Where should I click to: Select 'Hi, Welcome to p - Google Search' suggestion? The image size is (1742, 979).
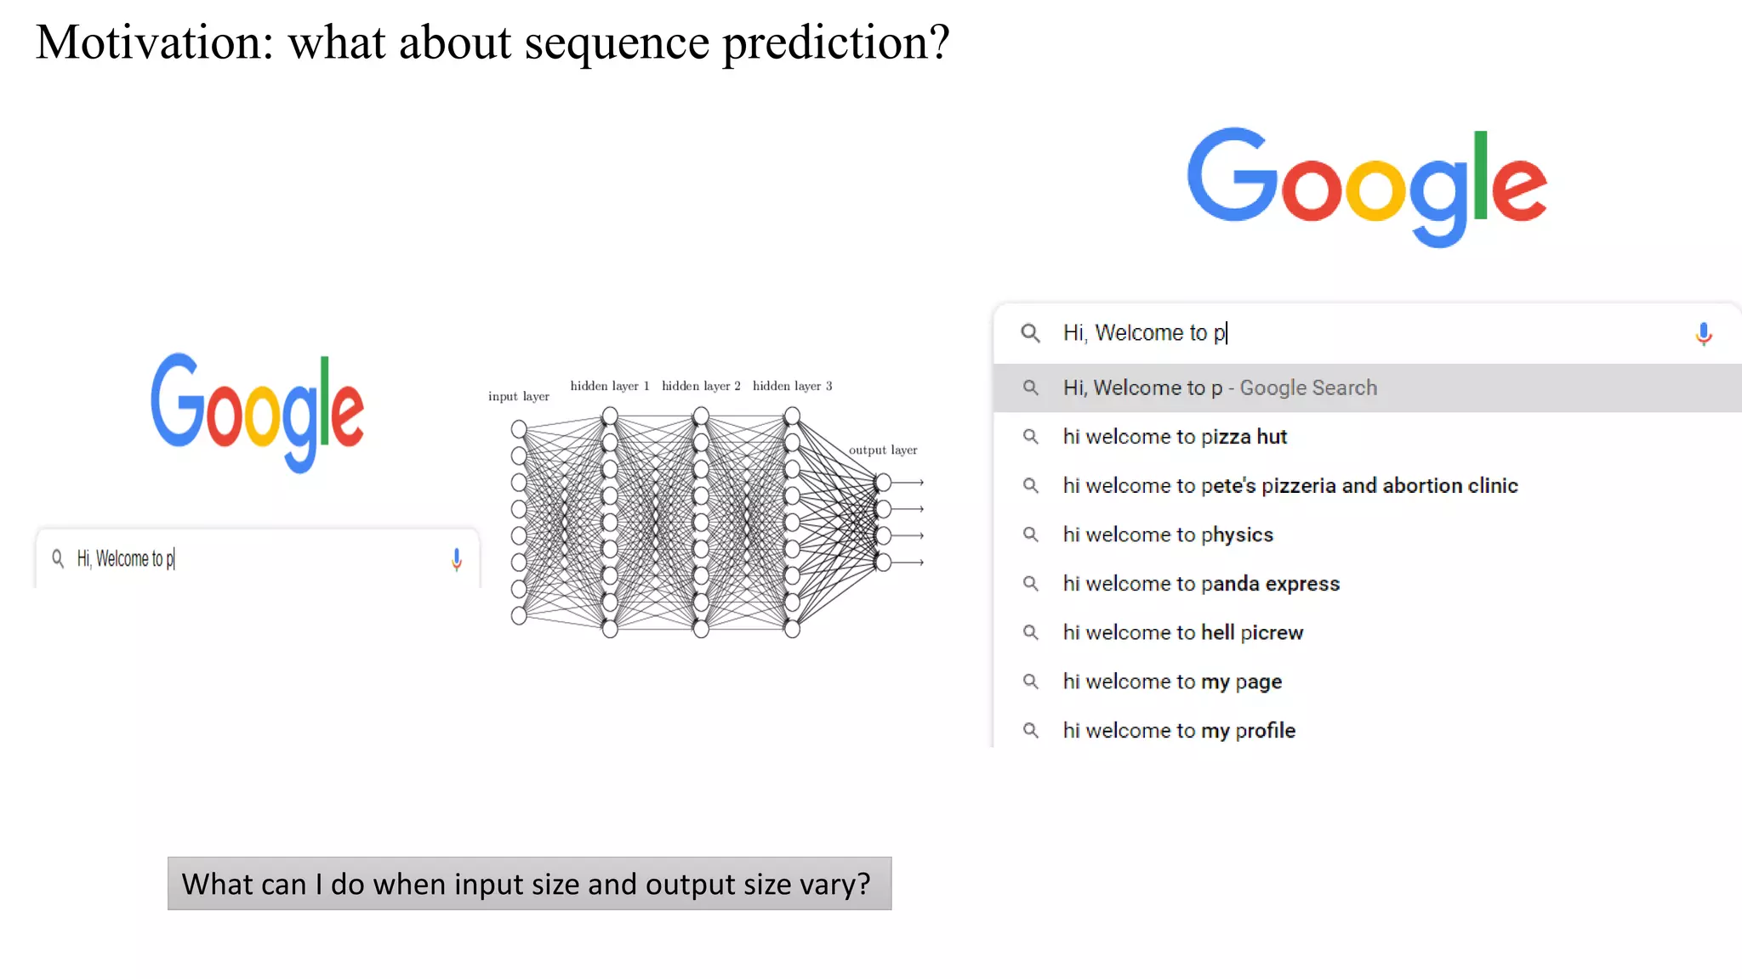(x=1368, y=388)
